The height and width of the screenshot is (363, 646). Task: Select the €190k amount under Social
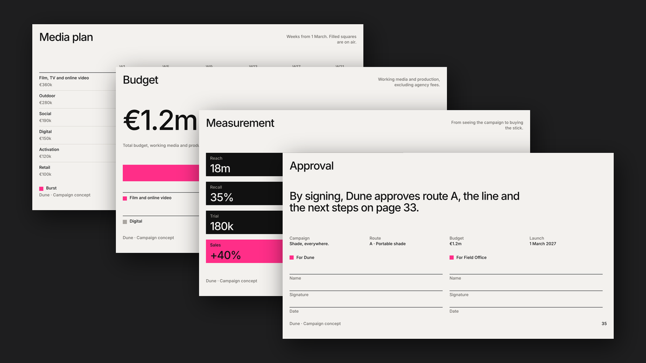46,120
